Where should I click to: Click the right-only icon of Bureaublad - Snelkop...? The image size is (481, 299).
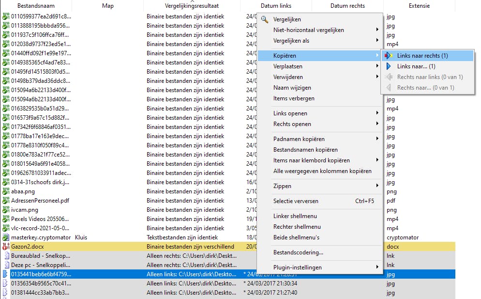click(x=6, y=256)
